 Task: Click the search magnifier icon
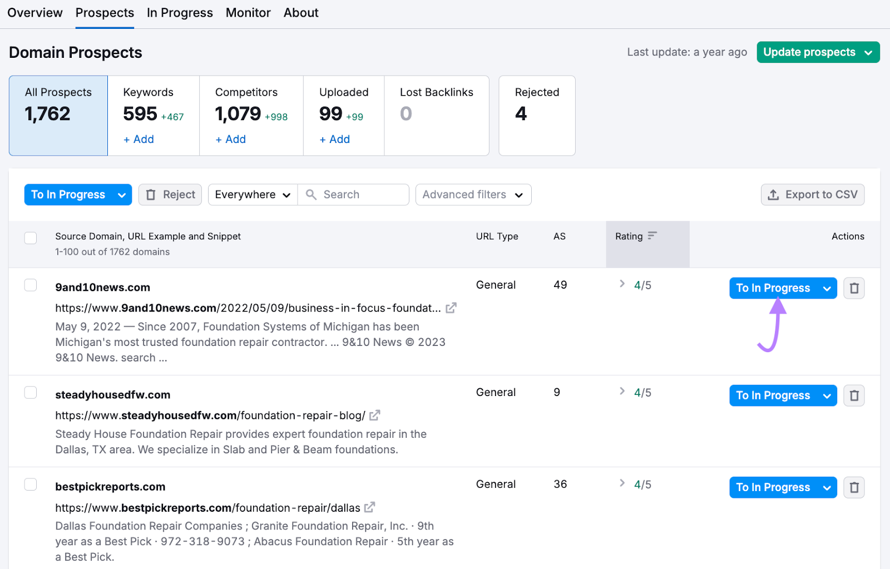pyautogui.click(x=311, y=194)
